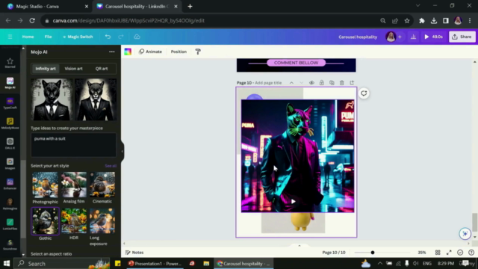This screenshot has height=269, width=478.
Task: Open the DALL·E sidebar app
Action: click(10, 143)
